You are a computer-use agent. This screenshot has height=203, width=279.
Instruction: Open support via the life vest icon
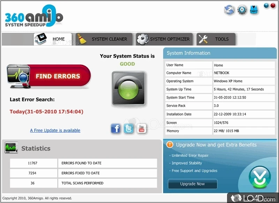coord(254,10)
